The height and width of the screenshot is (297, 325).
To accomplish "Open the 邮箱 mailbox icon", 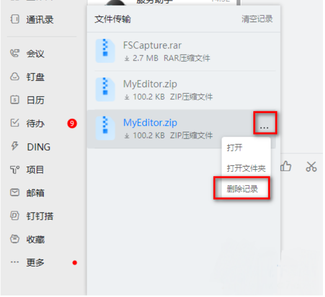I will 14,193.
